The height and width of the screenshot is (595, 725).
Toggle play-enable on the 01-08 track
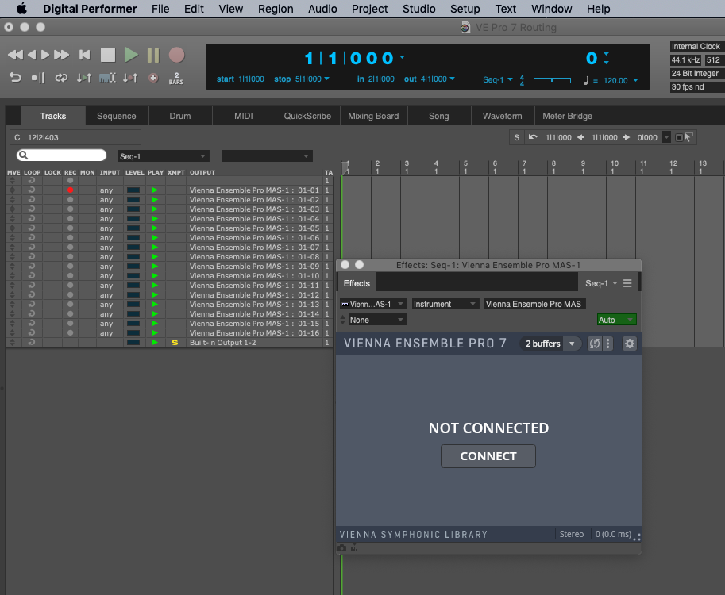(155, 257)
